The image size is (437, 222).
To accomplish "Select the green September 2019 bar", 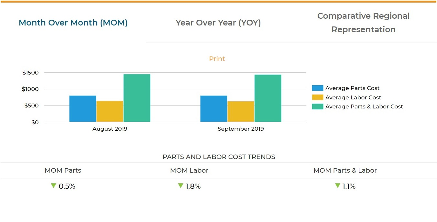I will pos(268,98).
